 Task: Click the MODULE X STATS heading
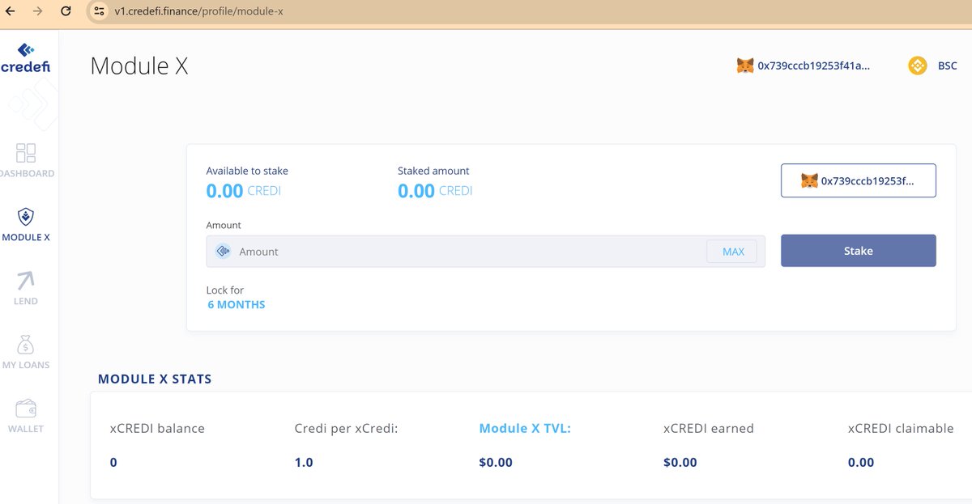(x=155, y=379)
